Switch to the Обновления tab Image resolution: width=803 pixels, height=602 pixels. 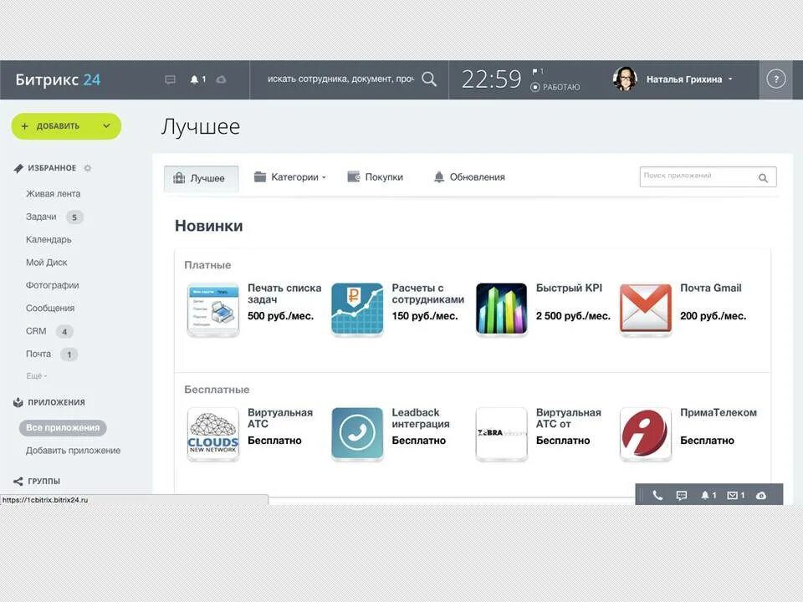[x=469, y=177]
